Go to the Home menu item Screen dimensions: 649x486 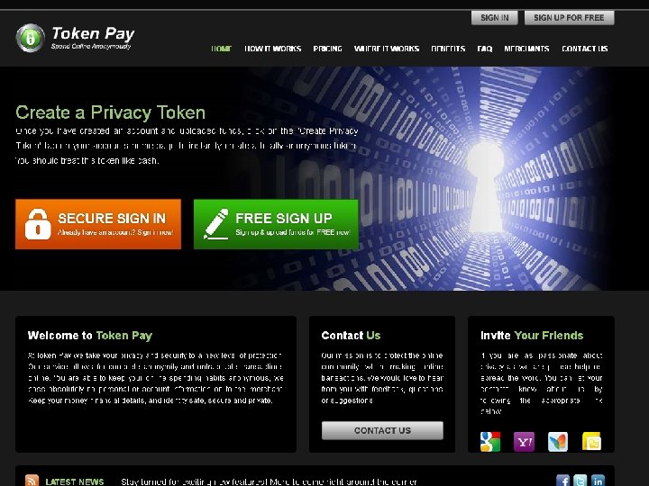pos(222,49)
